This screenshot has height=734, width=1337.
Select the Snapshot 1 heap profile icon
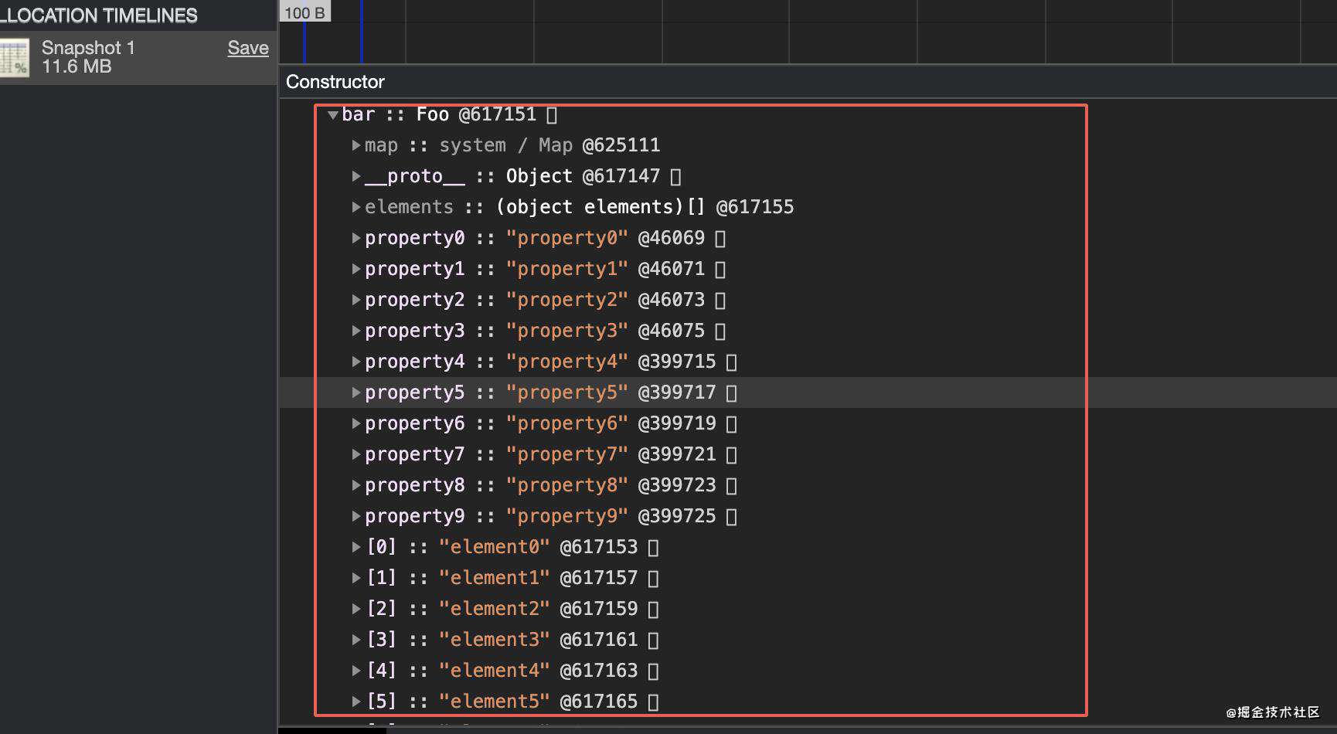pos(15,58)
